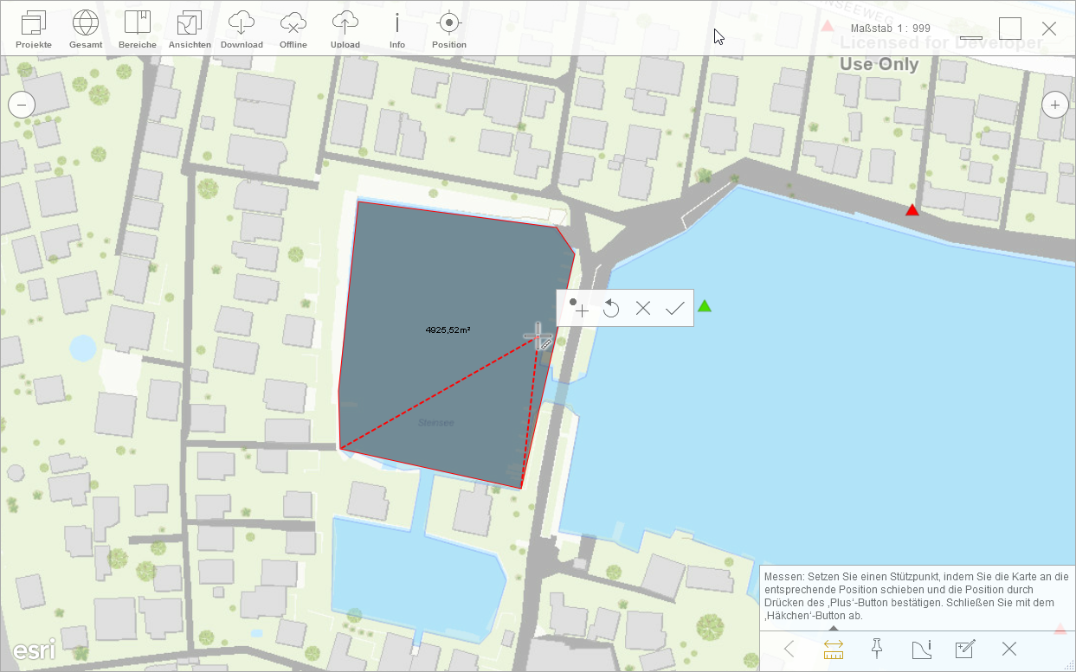Cancel the measurement with the X

click(642, 308)
